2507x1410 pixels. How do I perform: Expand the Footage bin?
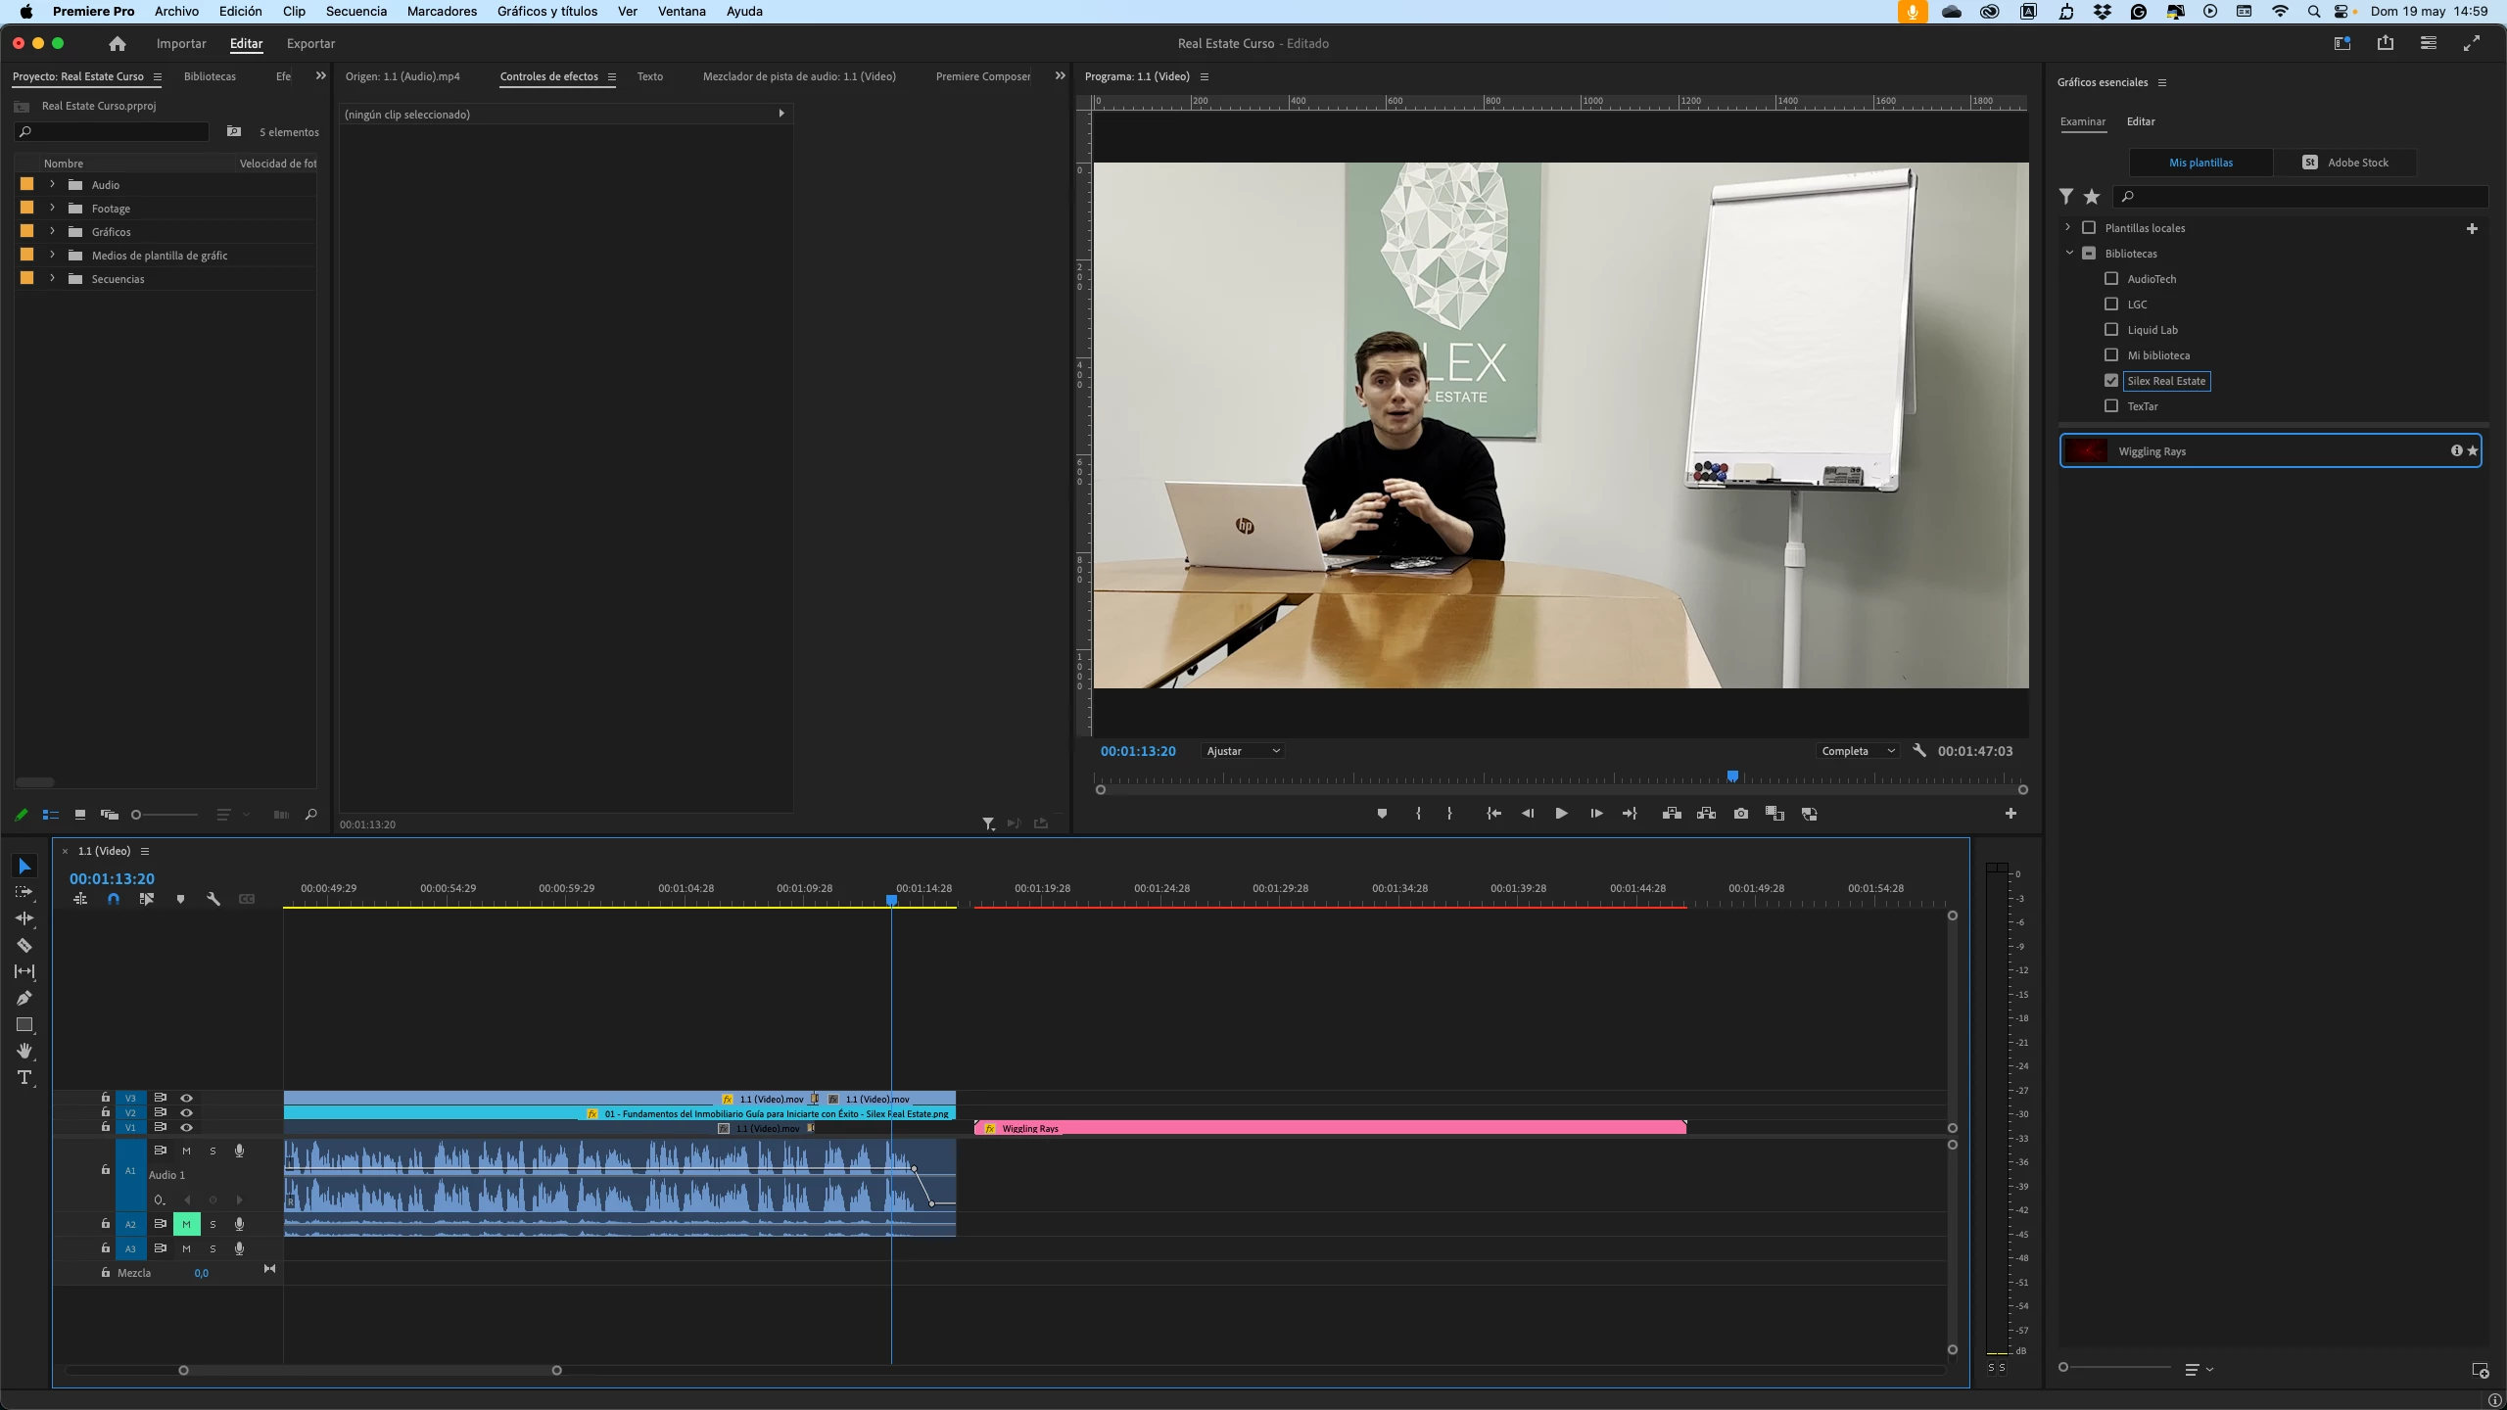coord(52,208)
